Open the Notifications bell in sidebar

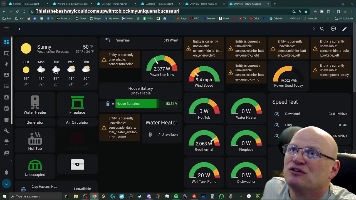pyautogui.click(x=6, y=172)
